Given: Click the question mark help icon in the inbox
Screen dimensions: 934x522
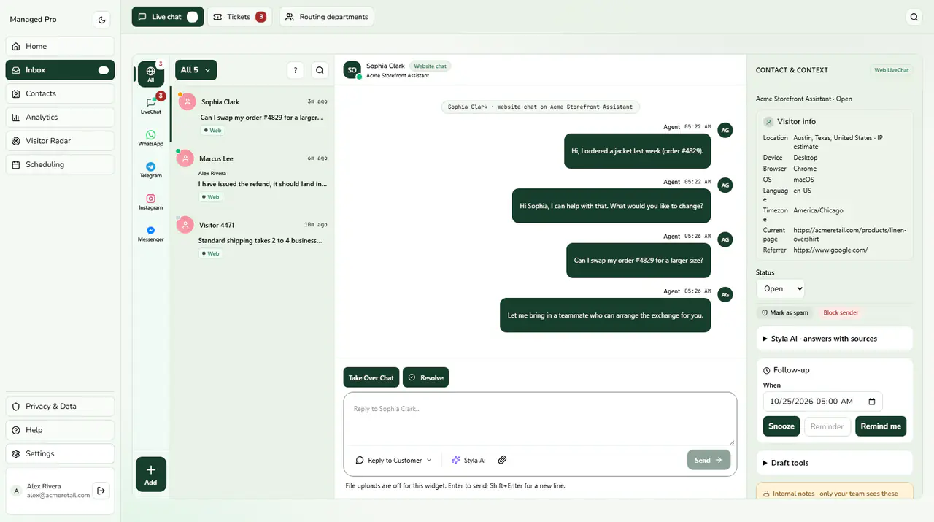Looking at the screenshot, I should pyautogui.click(x=295, y=70).
